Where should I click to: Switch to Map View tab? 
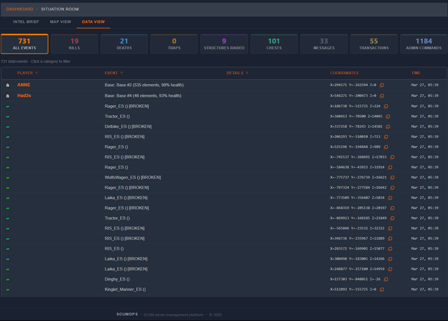coord(60,22)
